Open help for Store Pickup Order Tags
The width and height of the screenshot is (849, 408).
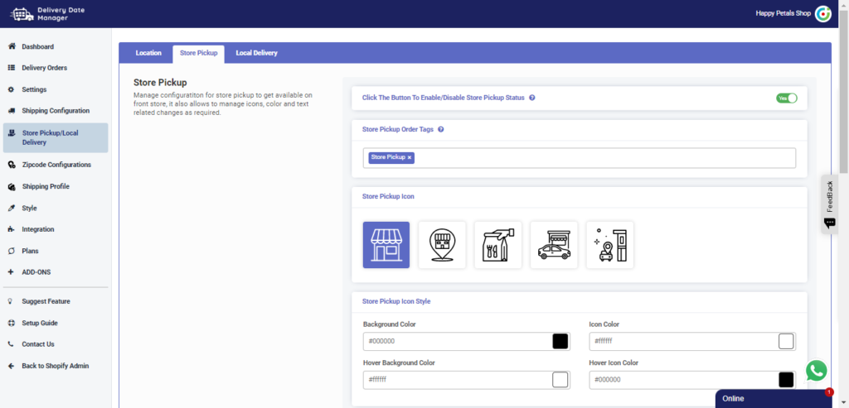(x=441, y=130)
